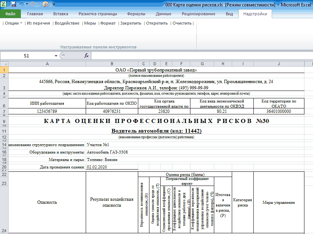Click the tools icon in quick access toolbar

click(x=45, y=4)
